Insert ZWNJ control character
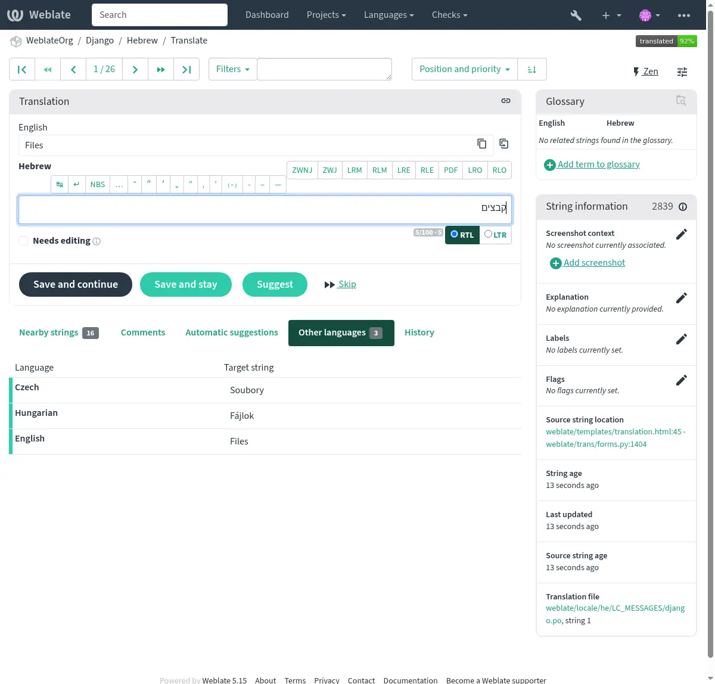The width and height of the screenshot is (715, 684). coord(302,170)
